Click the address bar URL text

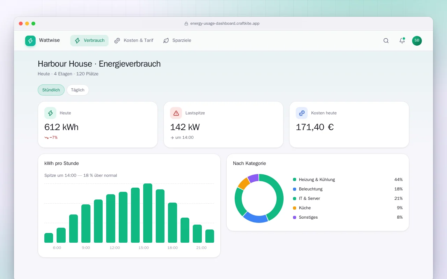tap(225, 24)
